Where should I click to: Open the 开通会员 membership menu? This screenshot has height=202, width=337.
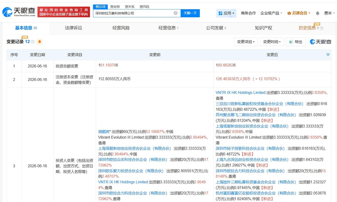(x=299, y=13)
